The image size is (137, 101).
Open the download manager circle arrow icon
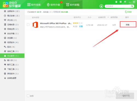101,6
